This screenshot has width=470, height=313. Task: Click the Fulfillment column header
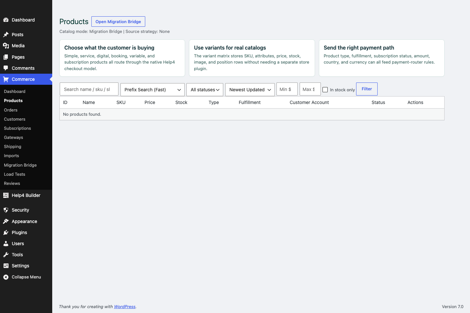pos(250,102)
